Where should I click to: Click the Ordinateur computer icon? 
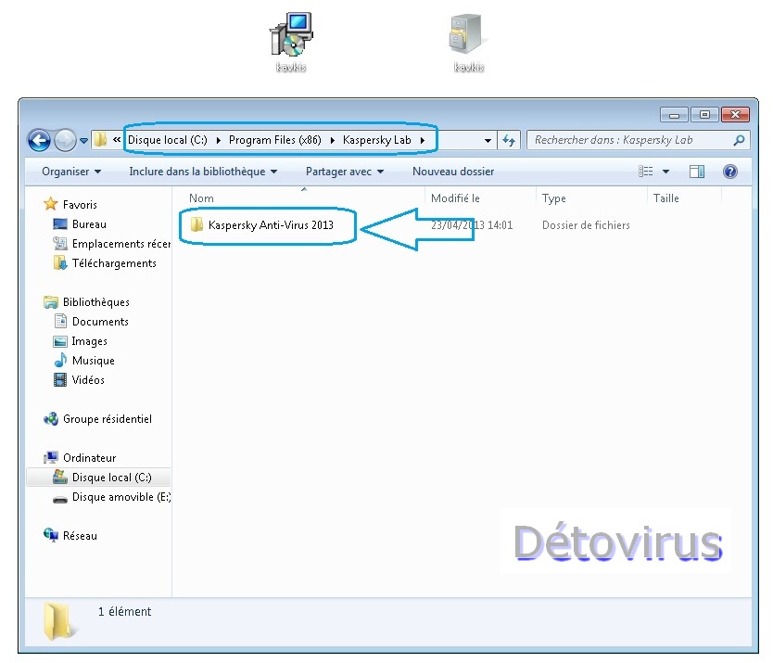[51, 457]
